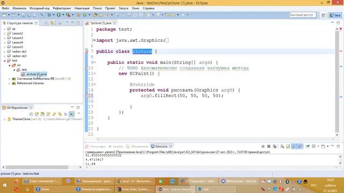The width and height of the screenshot is (344, 193).
Task: Click Add Existing Git Repository icon
Action: click(x=37, y=114)
